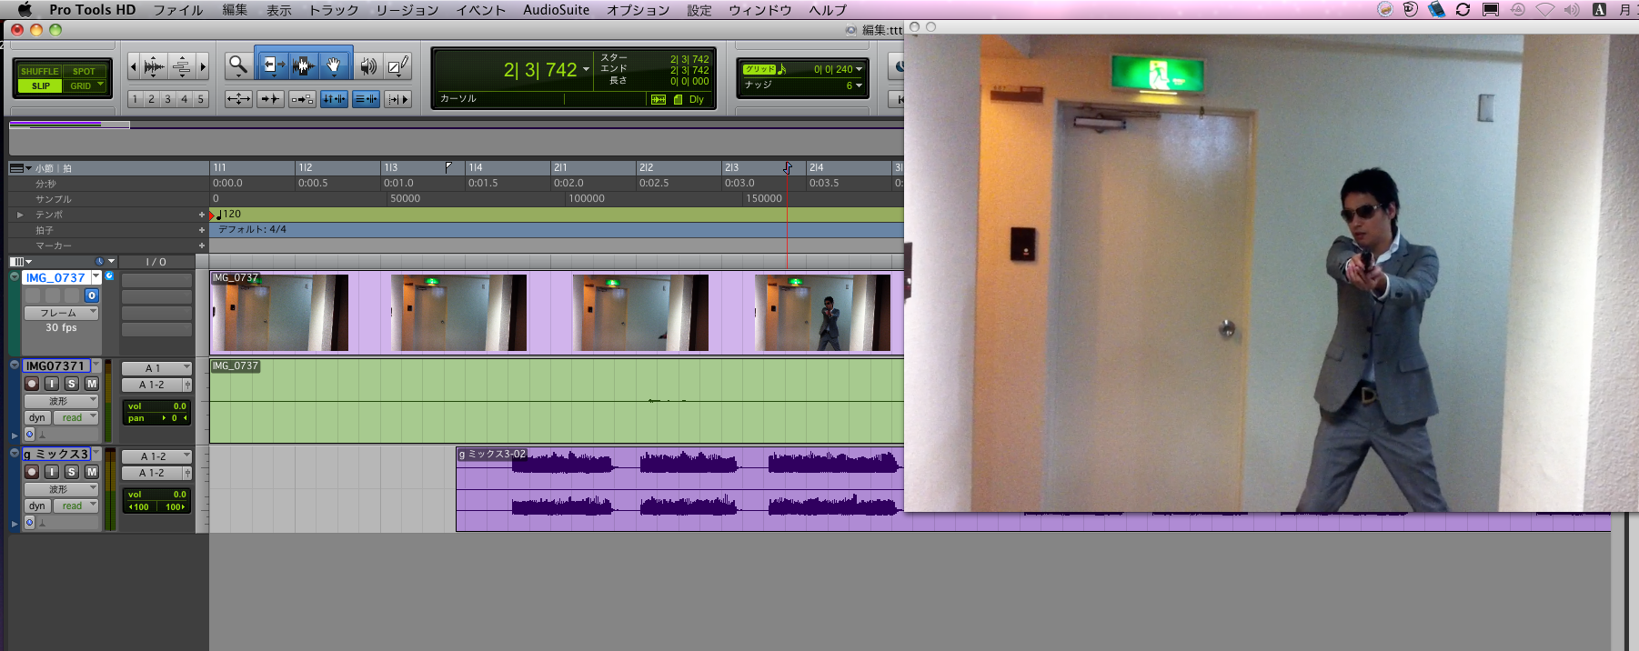Viewport: 1639px width, 651px height.
Task: Select the Scrubber speaker tool
Action: [367, 65]
